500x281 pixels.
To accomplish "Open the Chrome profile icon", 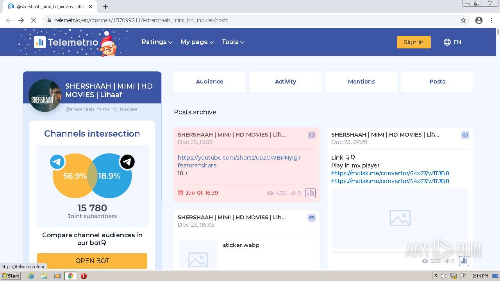I will tap(479, 20).
